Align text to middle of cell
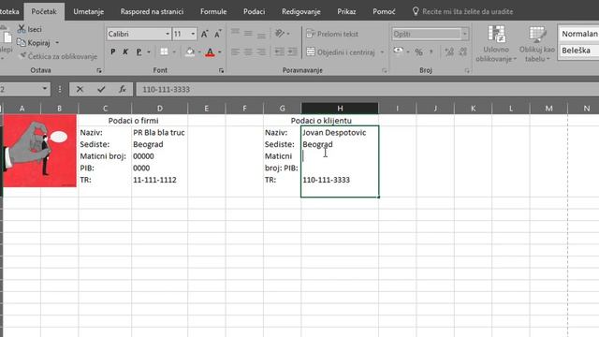This screenshot has width=599, height=337. tap(248, 34)
